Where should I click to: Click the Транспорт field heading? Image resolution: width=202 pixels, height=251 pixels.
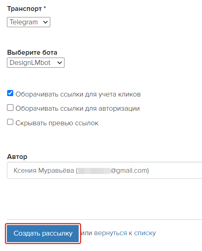pyautogui.click(x=24, y=9)
